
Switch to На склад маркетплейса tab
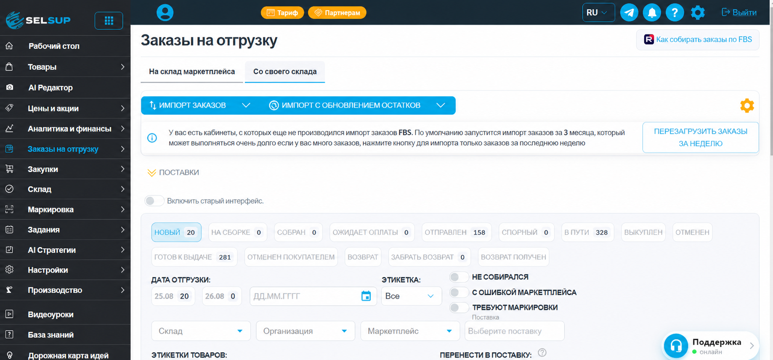tap(192, 71)
